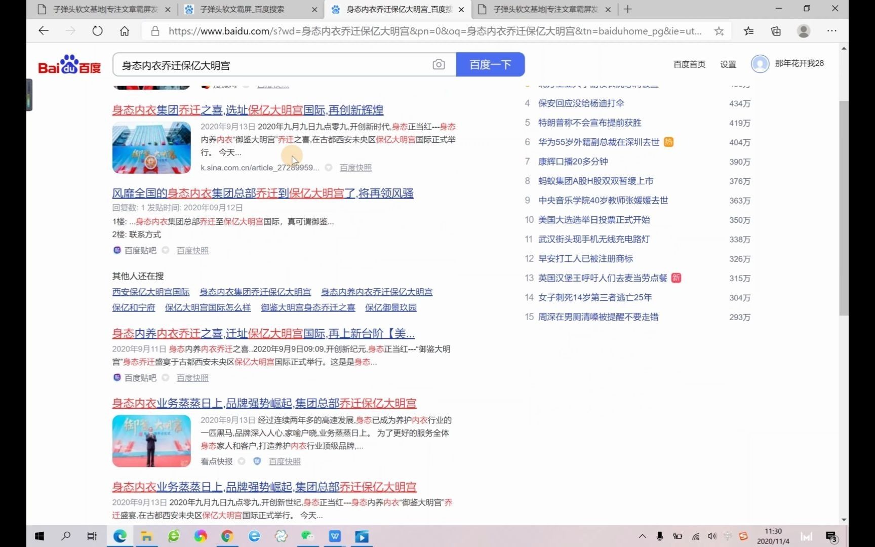Open File Explorer from the taskbar
This screenshot has width=875, height=547.
click(146, 536)
